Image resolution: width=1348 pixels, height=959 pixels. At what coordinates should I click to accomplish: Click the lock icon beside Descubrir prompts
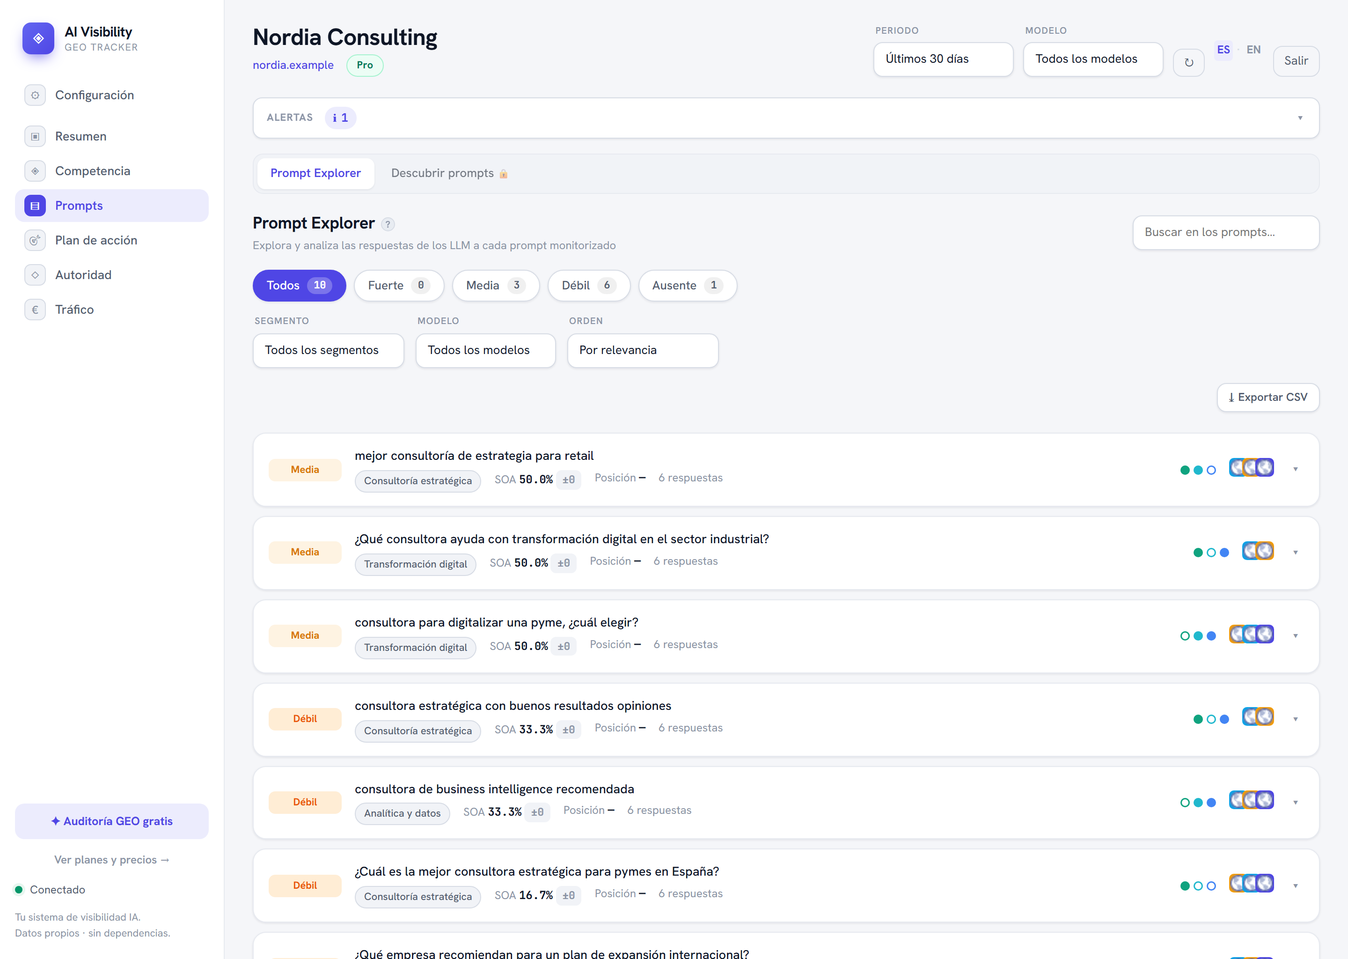click(504, 174)
